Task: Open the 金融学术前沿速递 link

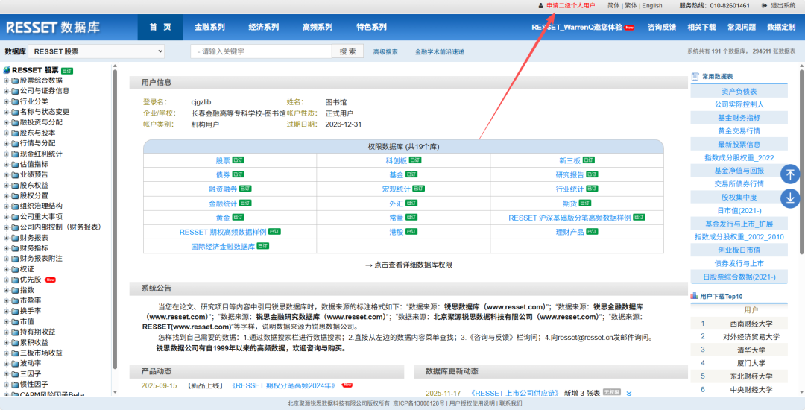Action: [x=440, y=52]
